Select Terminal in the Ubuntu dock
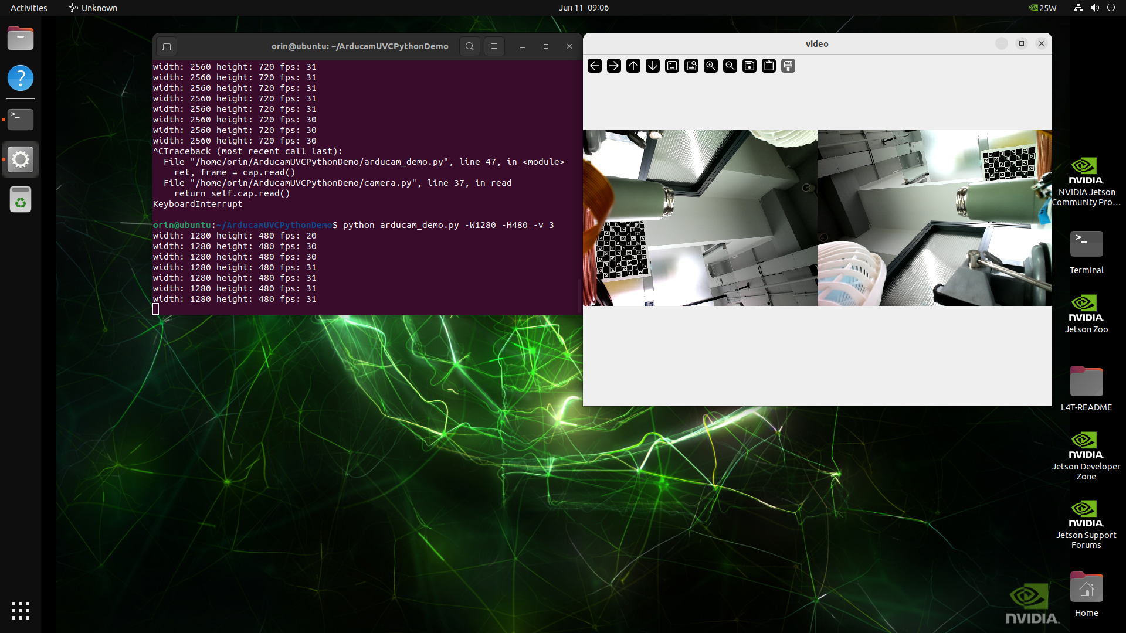This screenshot has height=633, width=1126. [x=21, y=119]
